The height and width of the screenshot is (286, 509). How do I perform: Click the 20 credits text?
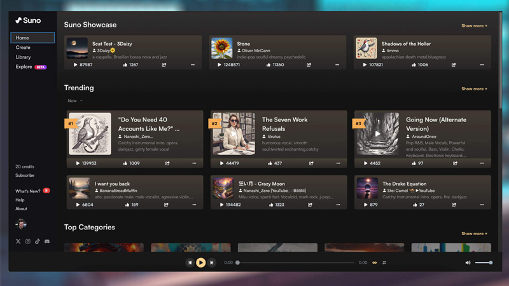point(25,167)
